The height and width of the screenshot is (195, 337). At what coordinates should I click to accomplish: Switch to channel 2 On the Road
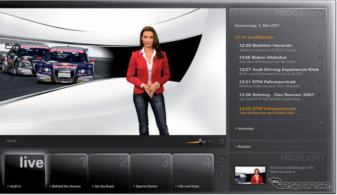click(109, 172)
